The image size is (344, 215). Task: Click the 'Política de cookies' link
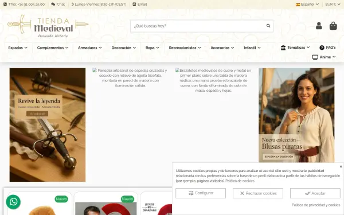(x=240, y=181)
